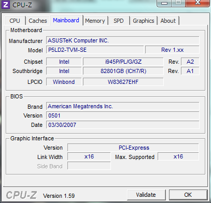Click the P5LD2-TVM-SE model field
Screen dimensions: 211x203
point(95,50)
